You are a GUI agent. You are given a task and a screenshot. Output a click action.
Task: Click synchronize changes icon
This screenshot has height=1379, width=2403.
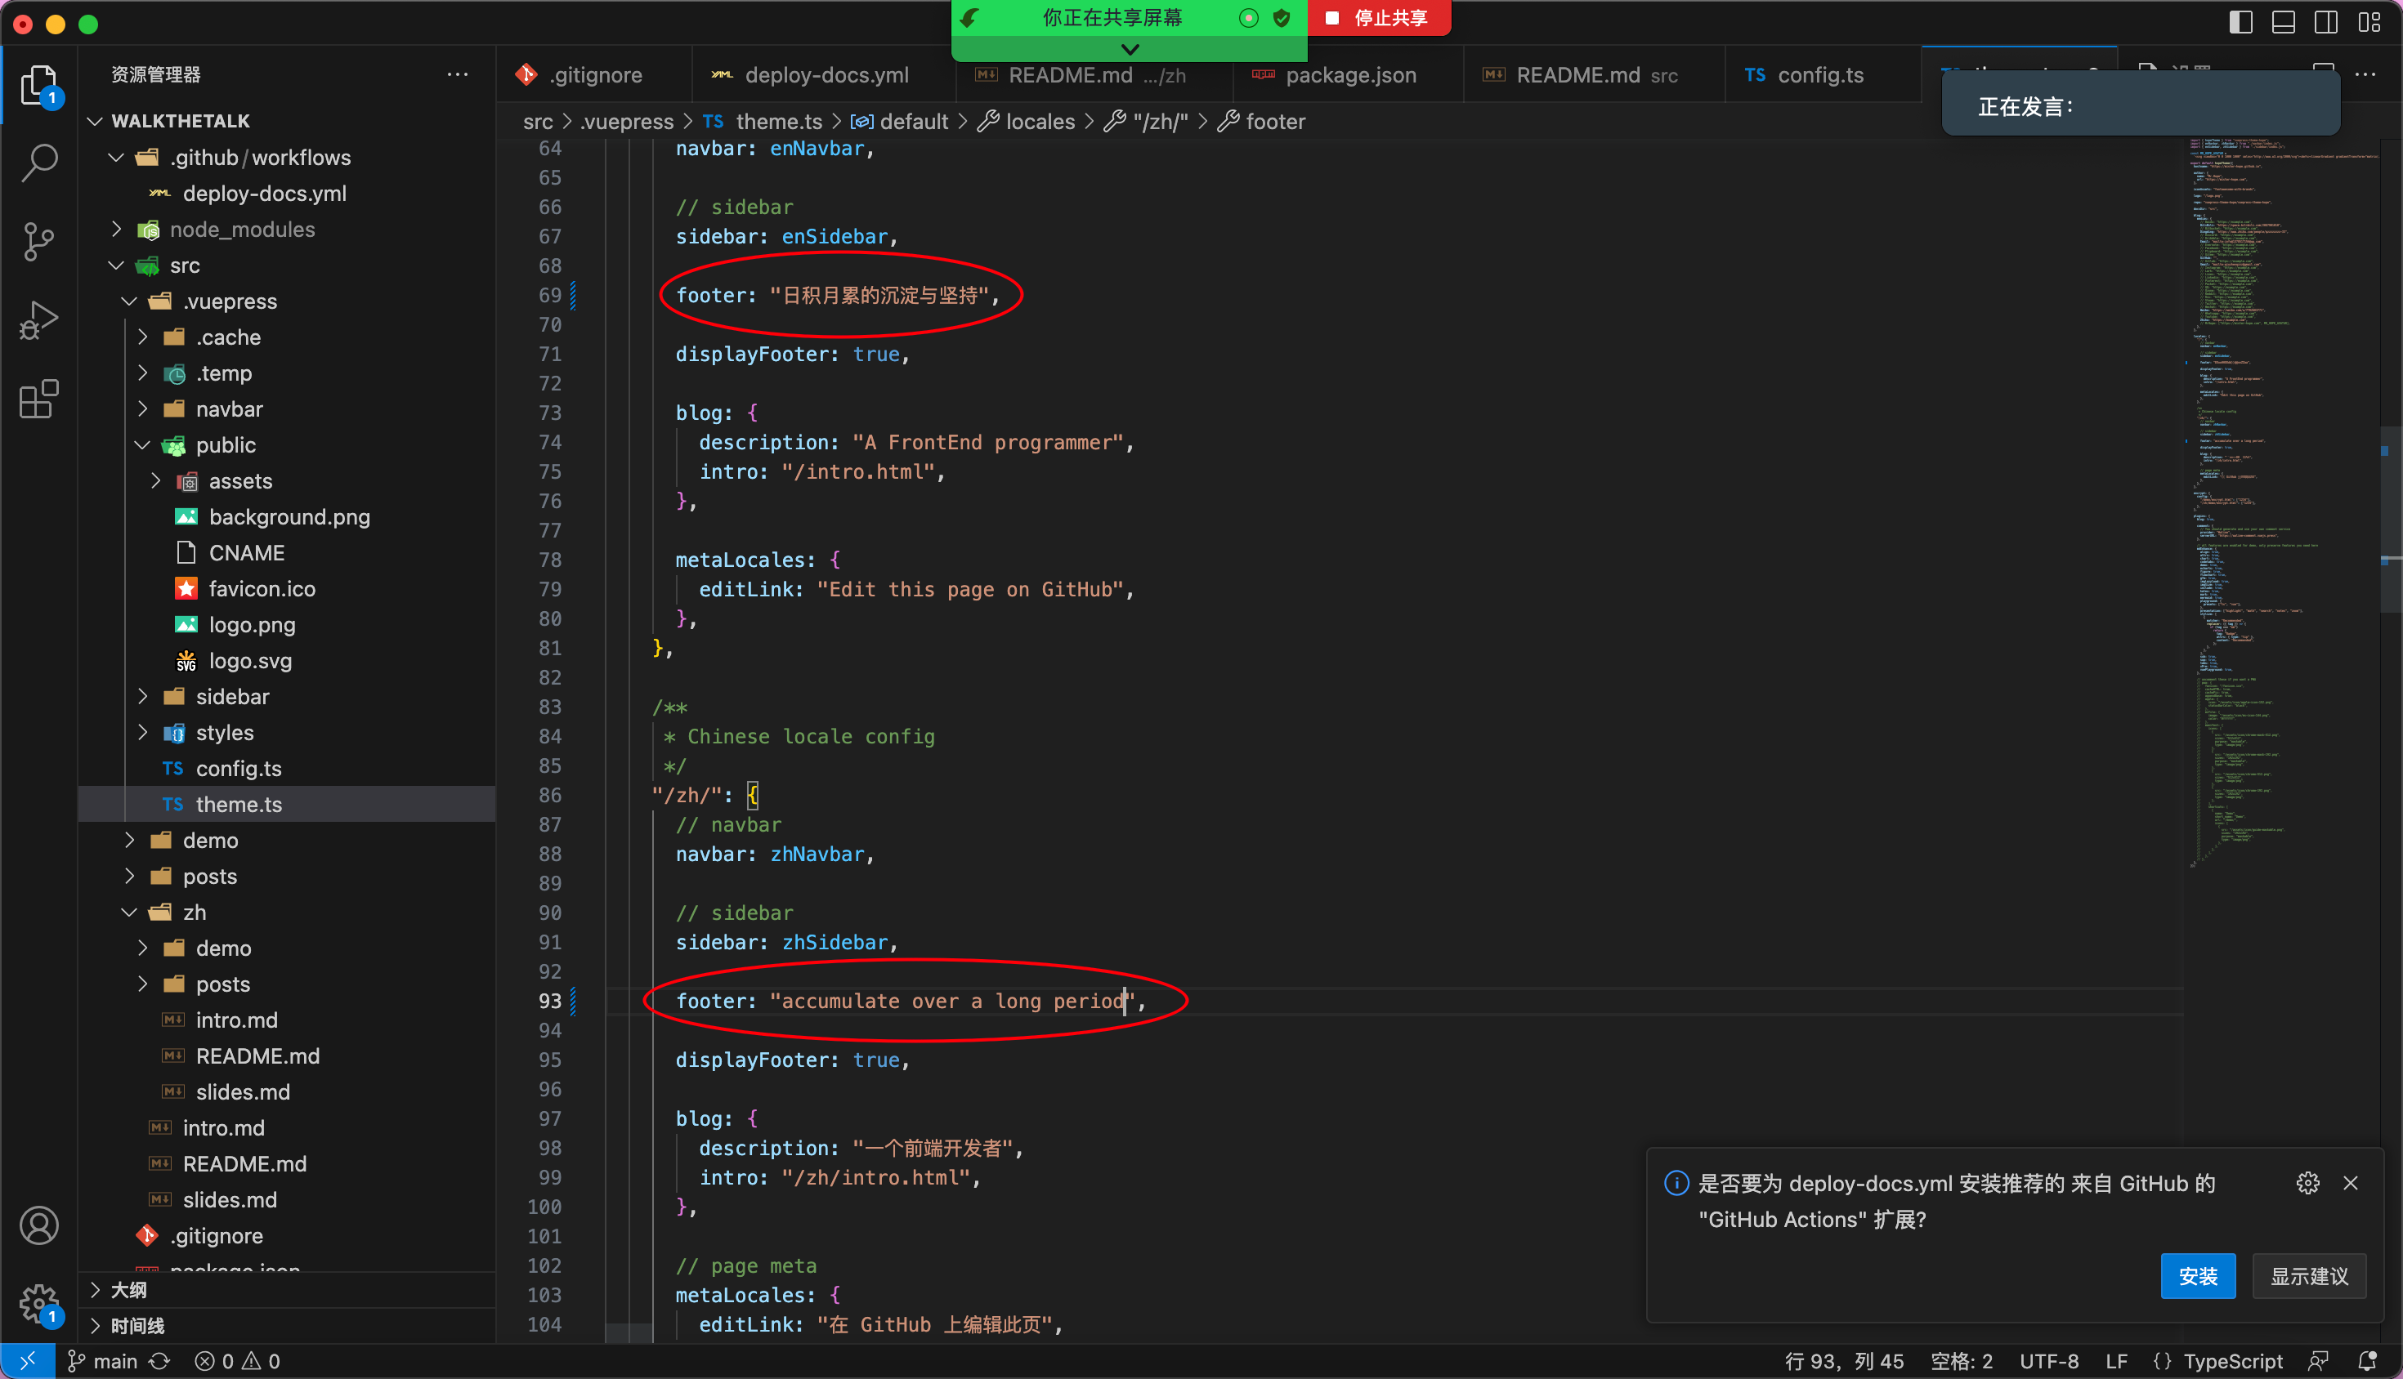159,1361
